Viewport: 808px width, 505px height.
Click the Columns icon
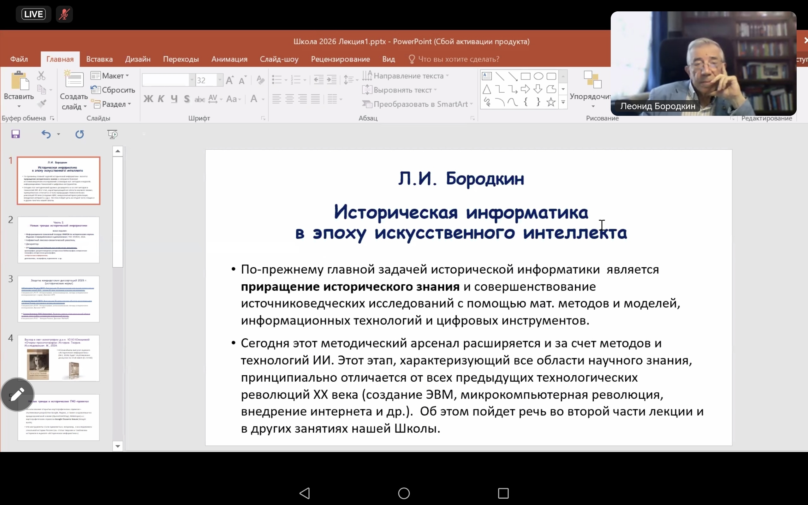pos(332,99)
